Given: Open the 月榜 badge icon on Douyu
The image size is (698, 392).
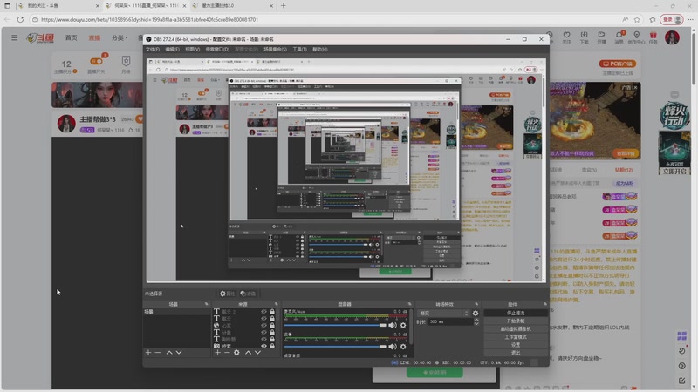Looking at the screenshot, I should point(126,61).
